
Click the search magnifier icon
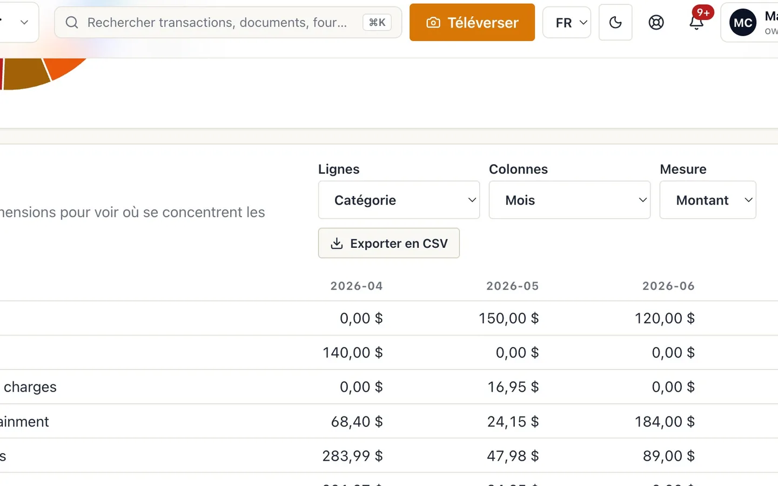coord(72,22)
